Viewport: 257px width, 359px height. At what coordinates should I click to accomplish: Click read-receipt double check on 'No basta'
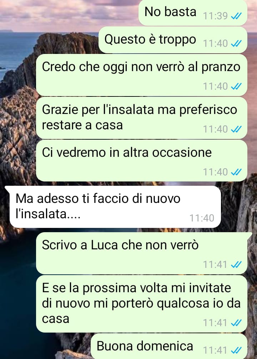tap(236, 16)
